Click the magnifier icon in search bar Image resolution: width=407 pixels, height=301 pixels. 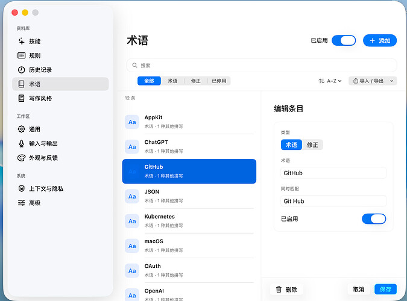(x=134, y=66)
